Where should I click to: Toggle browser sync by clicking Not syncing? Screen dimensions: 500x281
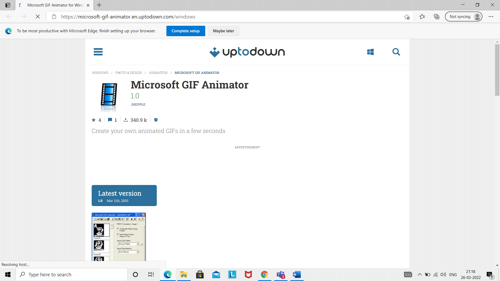pyautogui.click(x=464, y=16)
